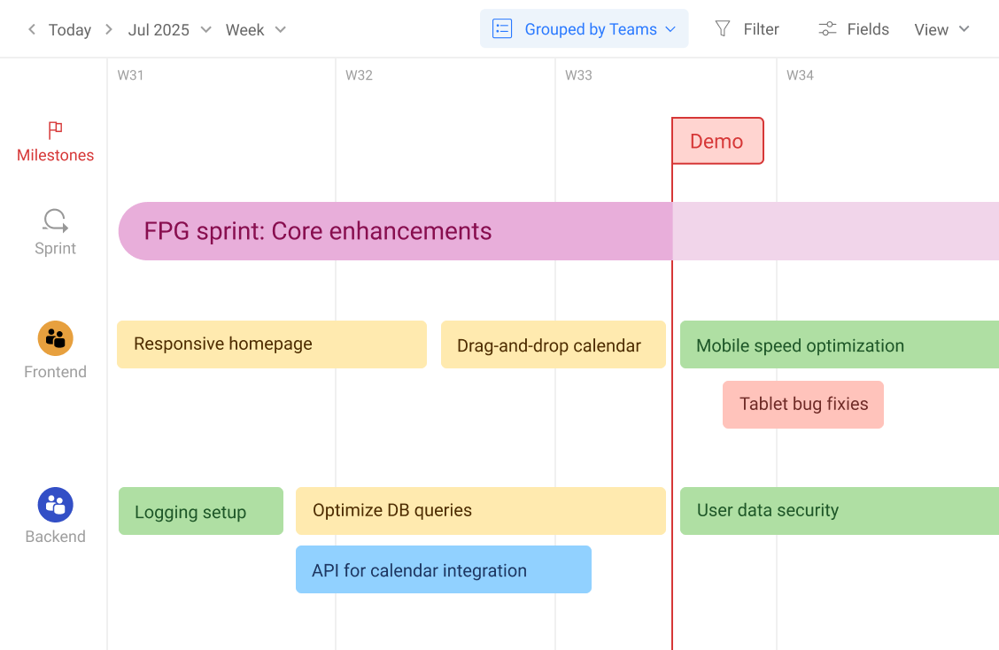Screen dimensions: 999x650
Task: Select the Demo milestone marker
Action: point(717,142)
